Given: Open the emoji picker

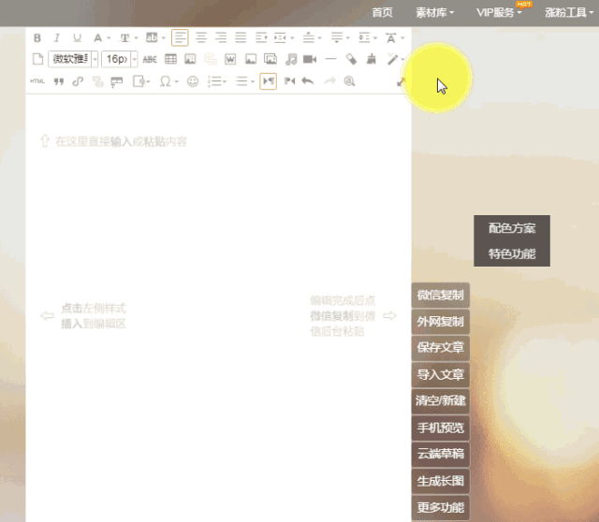Looking at the screenshot, I should 193,81.
